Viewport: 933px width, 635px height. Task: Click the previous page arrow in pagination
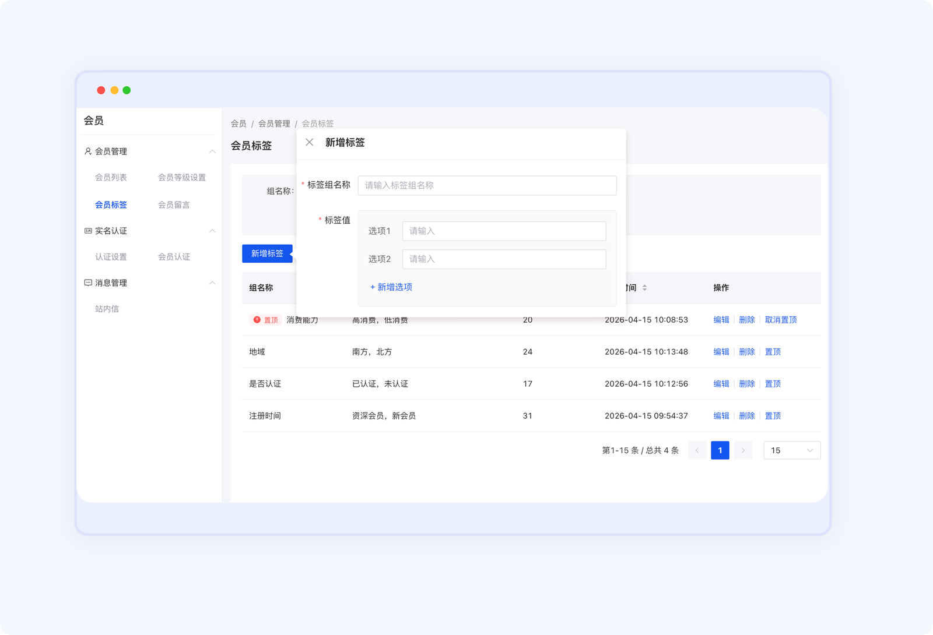(x=697, y=450)
